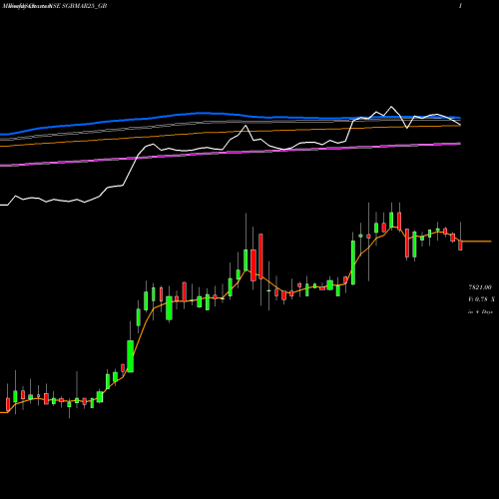Click the 'V: 0.78 X' volume text
Screen dimensions: 499x499
pyautogui.click(x=481, y=299)
